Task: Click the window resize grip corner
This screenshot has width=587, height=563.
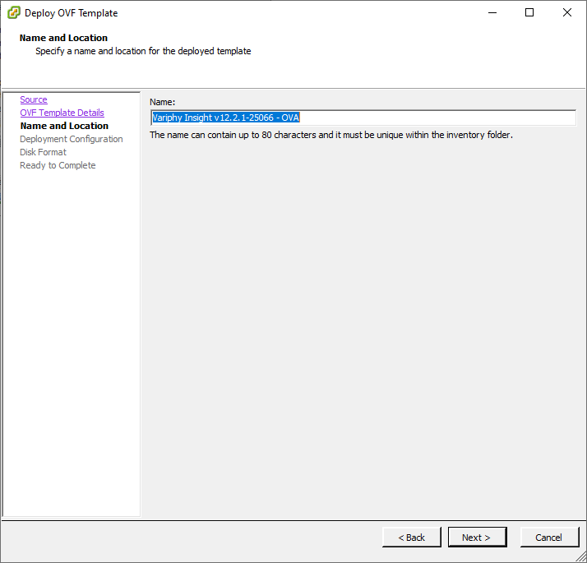Action: click(x=581, y=557)
